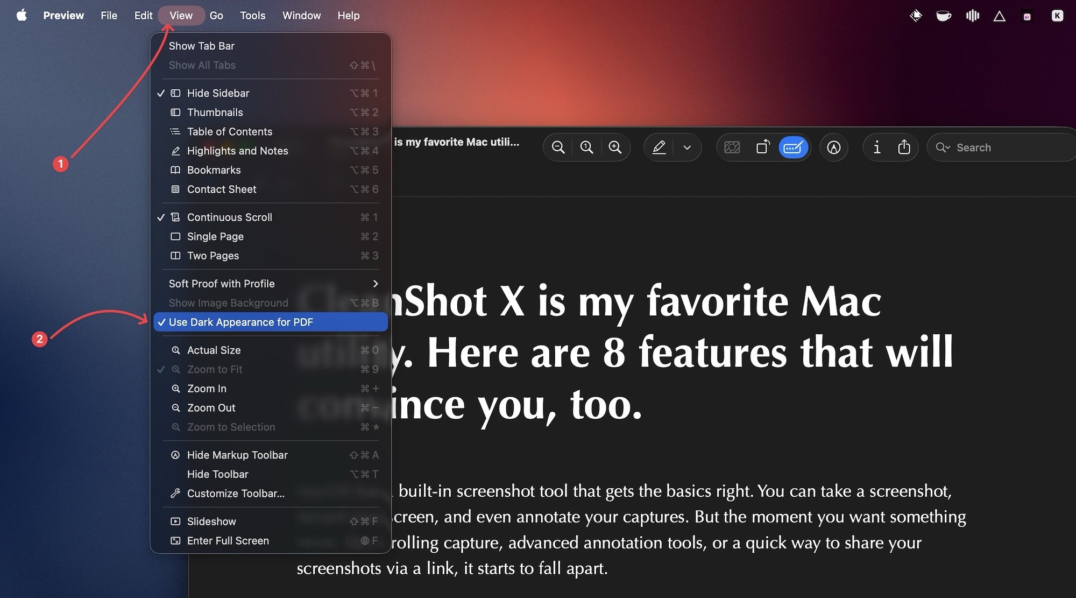Open the Window menu
The image size is (1076, 598).
pos(301,16)
